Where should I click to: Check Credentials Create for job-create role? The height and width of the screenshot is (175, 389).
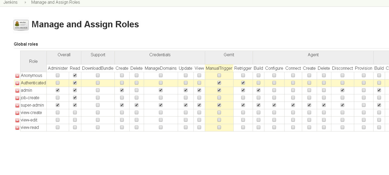click(x=122, y=98)
